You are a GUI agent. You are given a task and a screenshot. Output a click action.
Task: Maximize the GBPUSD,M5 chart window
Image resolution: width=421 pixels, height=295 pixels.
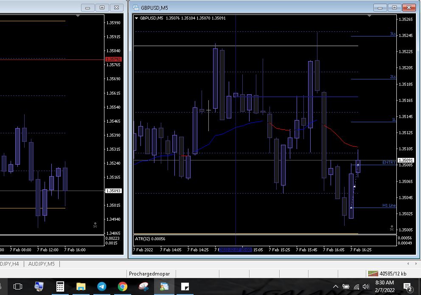[x=394, y=8]
